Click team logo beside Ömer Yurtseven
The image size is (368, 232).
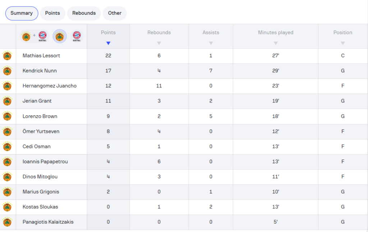[x=7, y=132]
